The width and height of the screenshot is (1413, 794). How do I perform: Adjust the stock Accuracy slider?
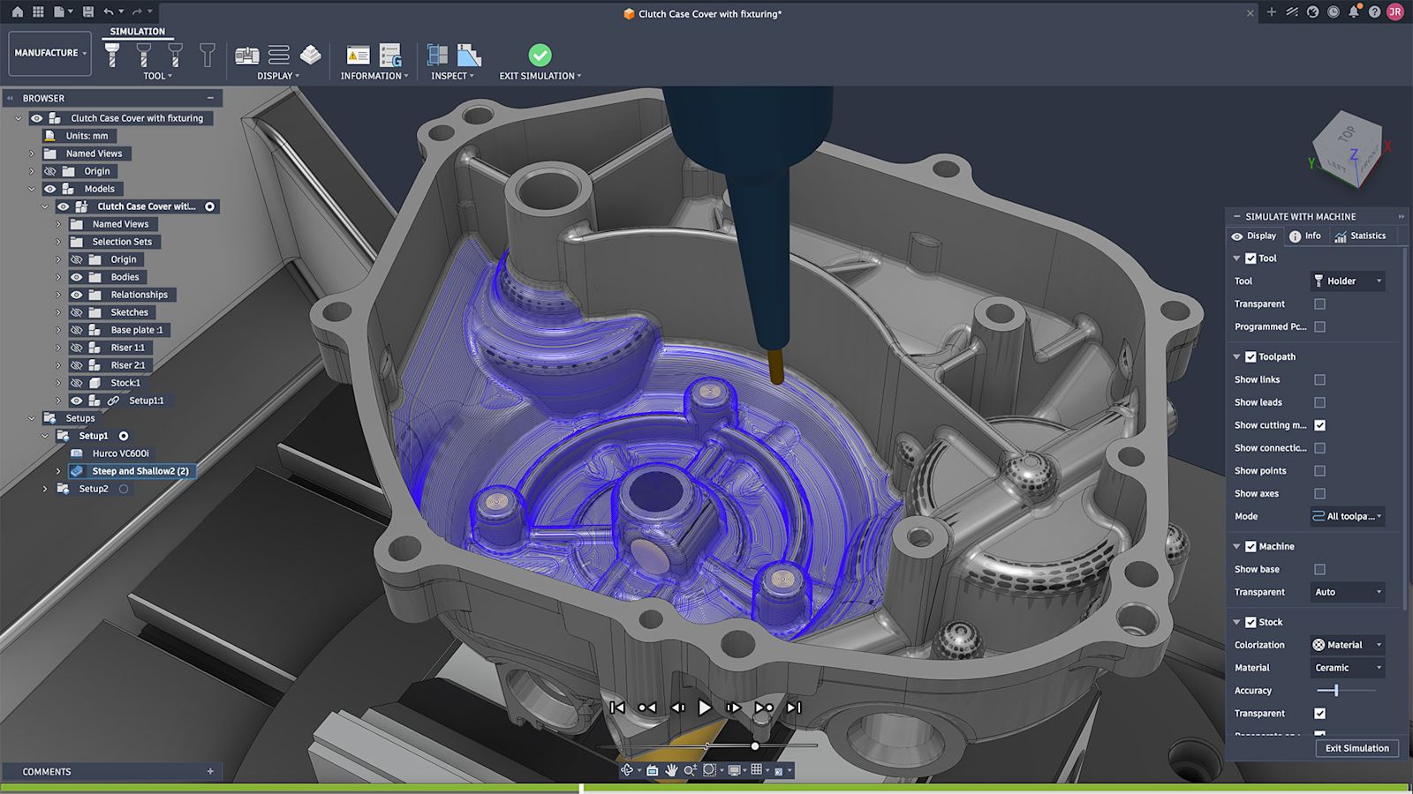coord(1336,691)
